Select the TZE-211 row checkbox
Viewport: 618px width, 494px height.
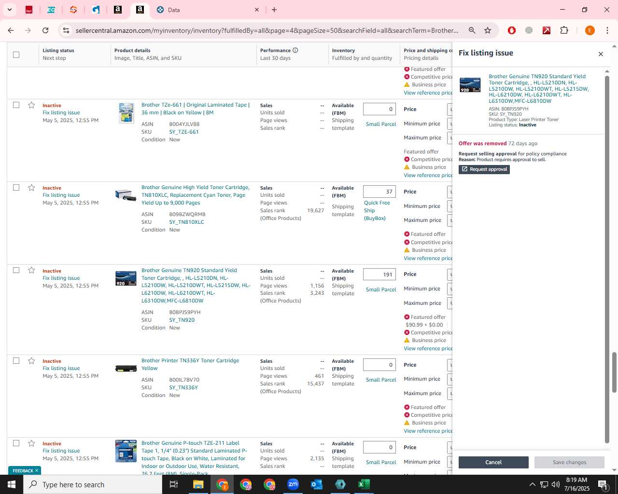(x=16, y=443)
